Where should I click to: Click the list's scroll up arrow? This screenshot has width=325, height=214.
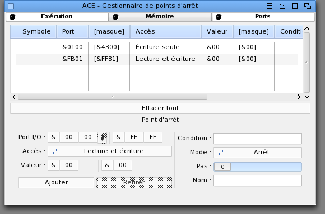(x=307, y=28)
